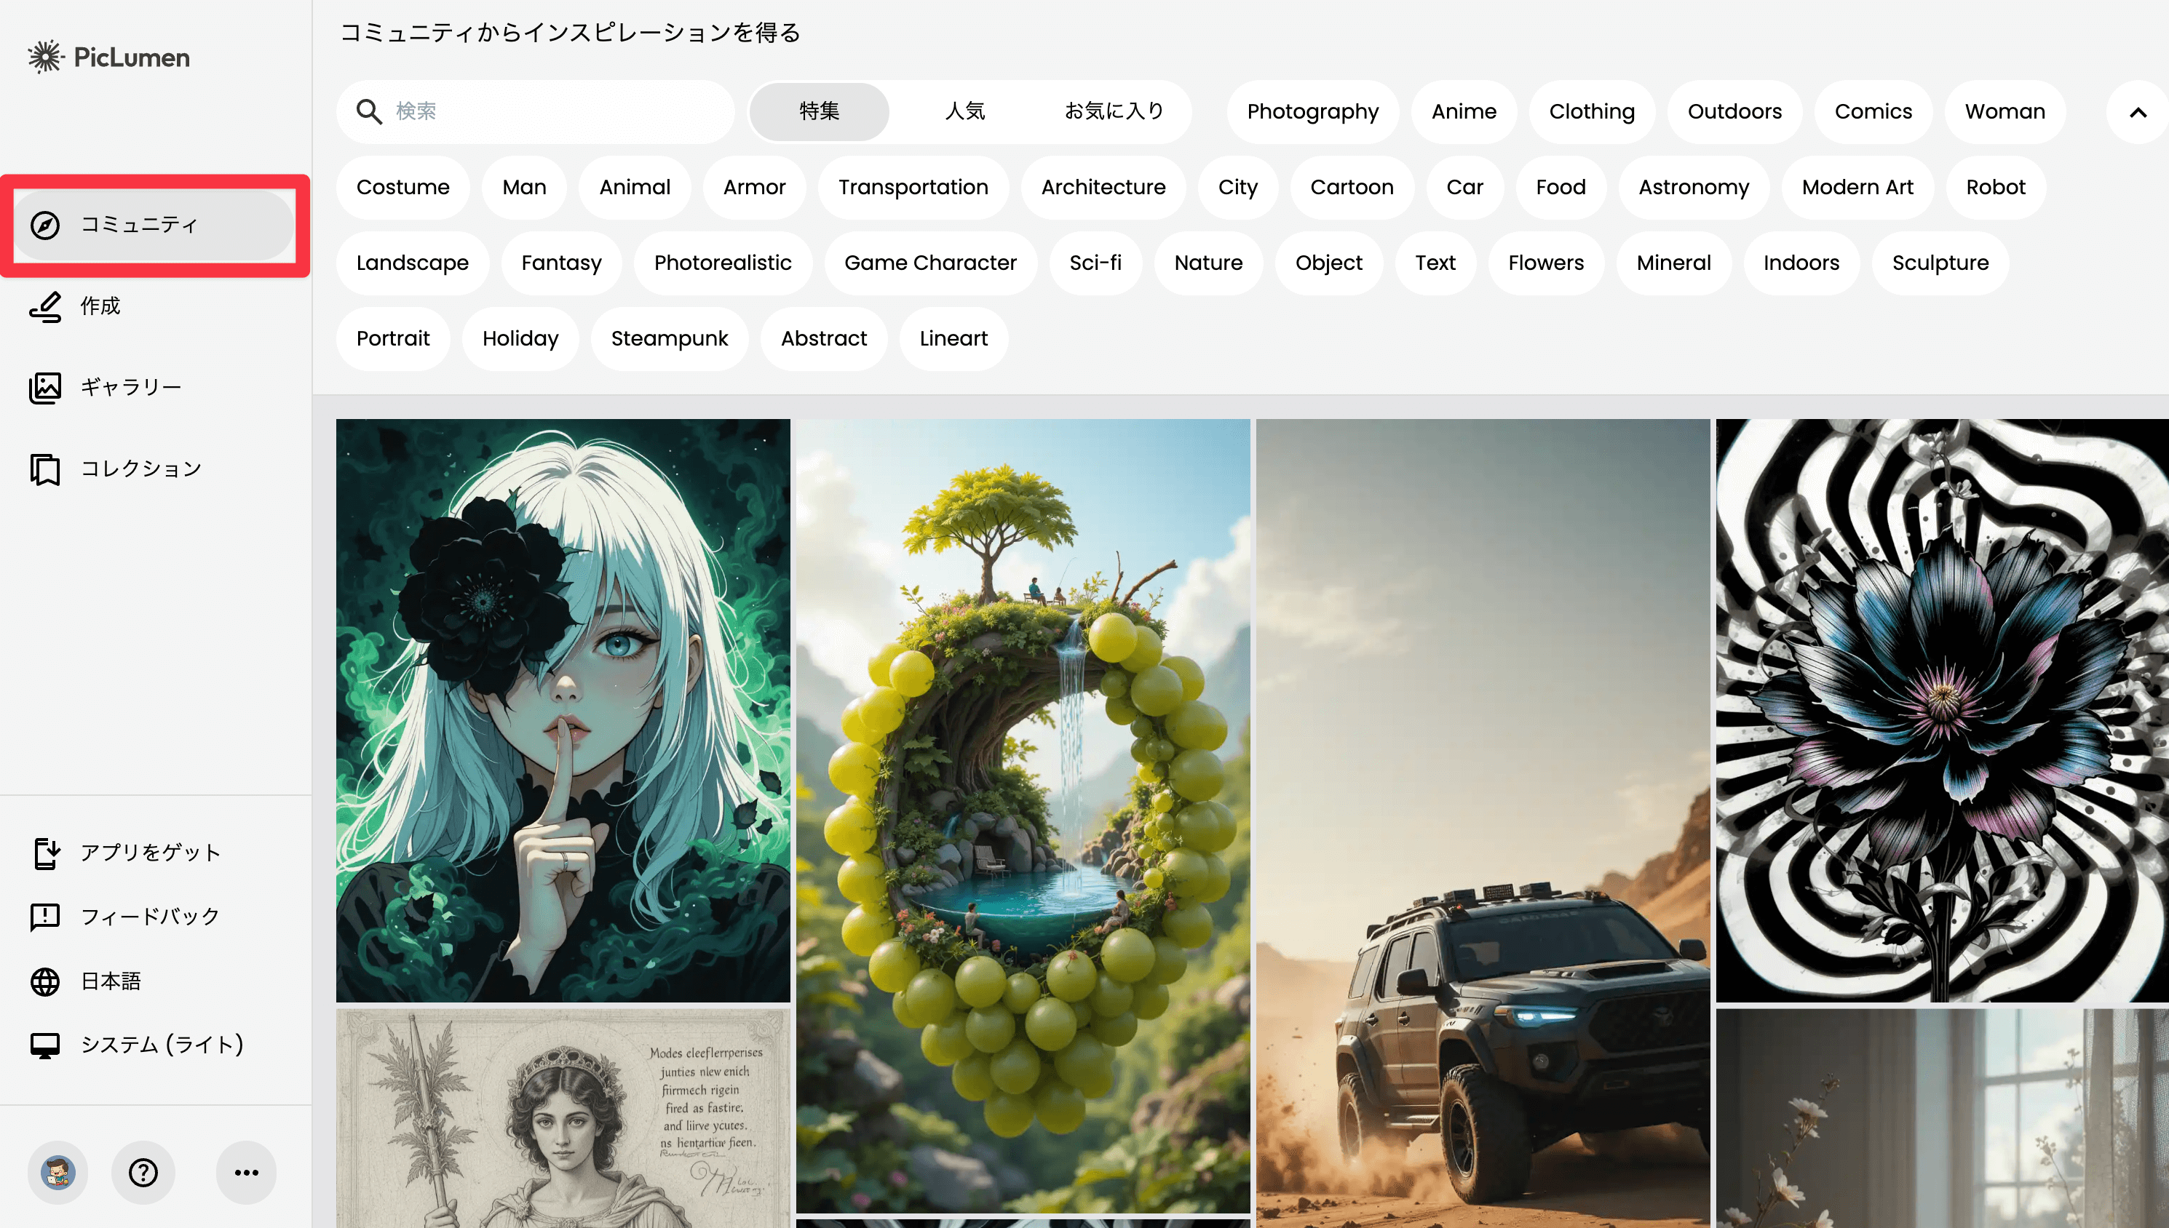
Task: Click the three-dots more options icon
Action: tap(246, 1172)
